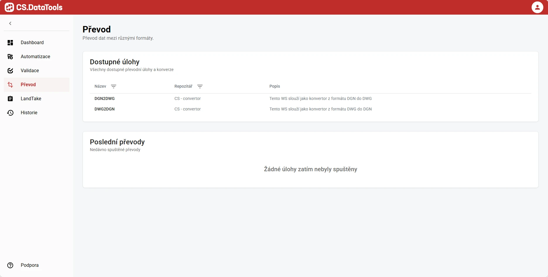This screenshot has width=548, height=277.
Task: Select the LandTake menu item
Action: (31, 99)
